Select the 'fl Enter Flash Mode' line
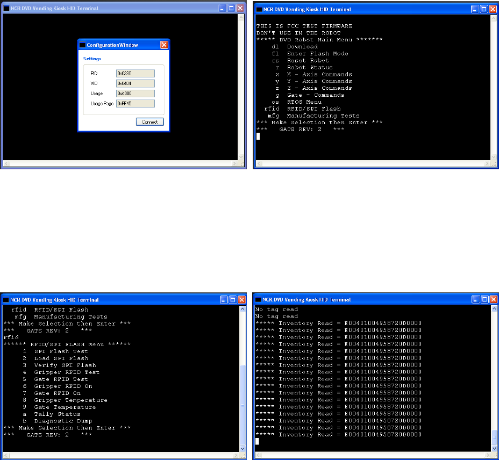The image size is (499, 460). (310, 54)
